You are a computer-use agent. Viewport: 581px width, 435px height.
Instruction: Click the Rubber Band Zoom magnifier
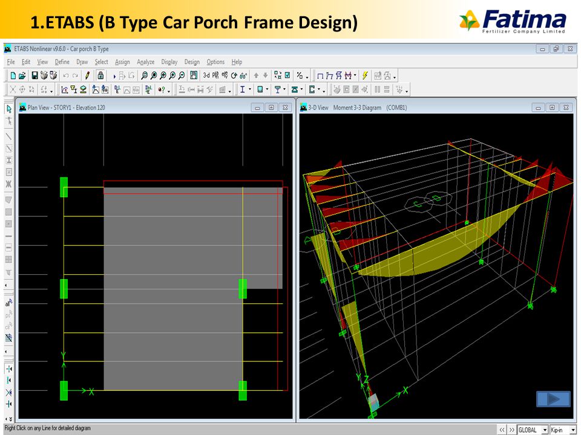coord(144,76)
